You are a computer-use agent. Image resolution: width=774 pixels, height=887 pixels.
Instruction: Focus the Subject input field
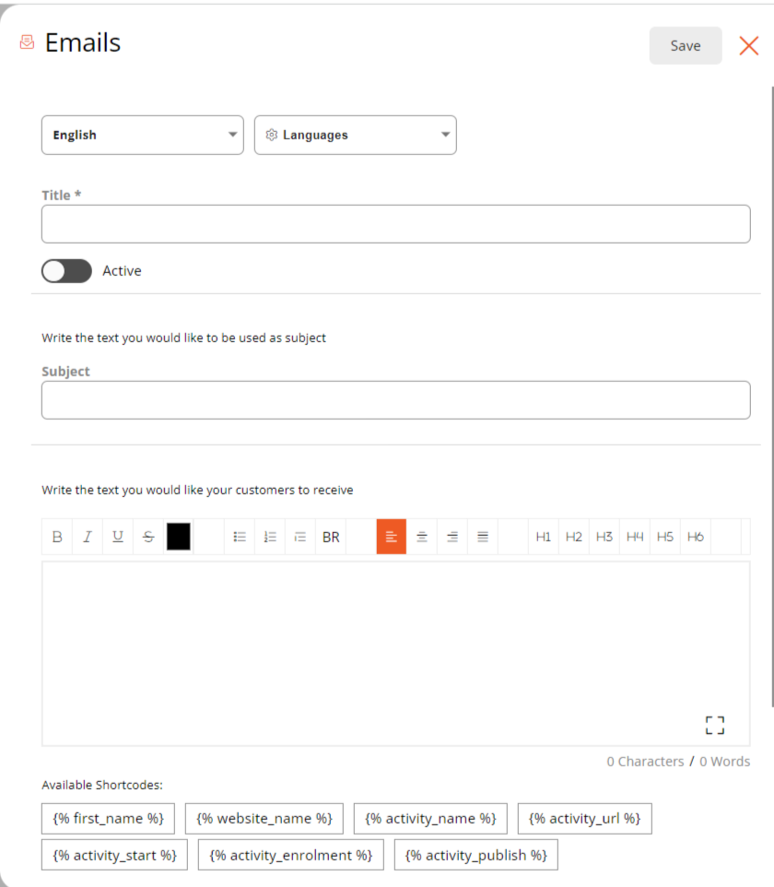396,400
